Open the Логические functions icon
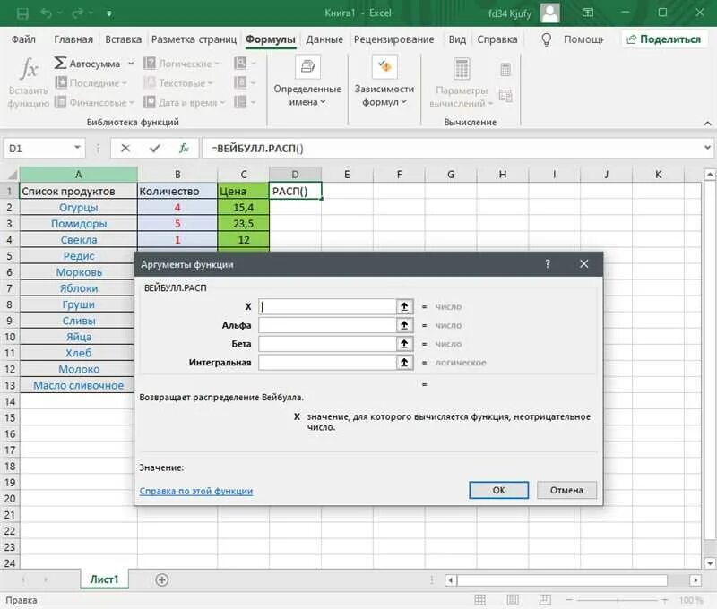 (150, 63)
